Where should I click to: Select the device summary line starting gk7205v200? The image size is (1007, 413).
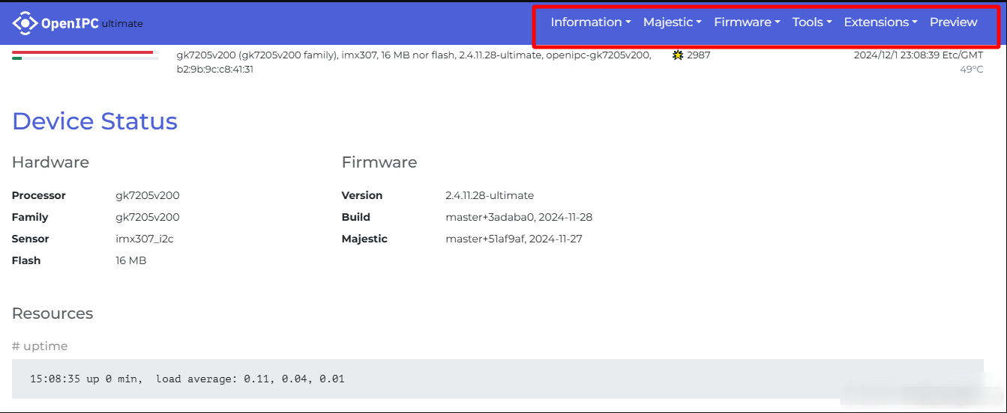point(414,55)
